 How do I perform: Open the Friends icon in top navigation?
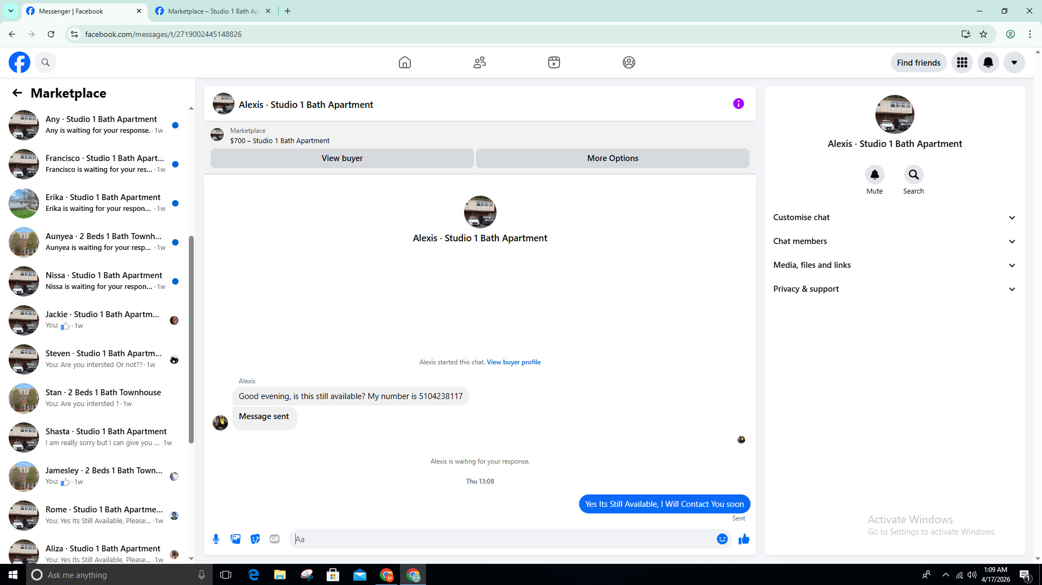pyautogui.click(x=480, y=62)
